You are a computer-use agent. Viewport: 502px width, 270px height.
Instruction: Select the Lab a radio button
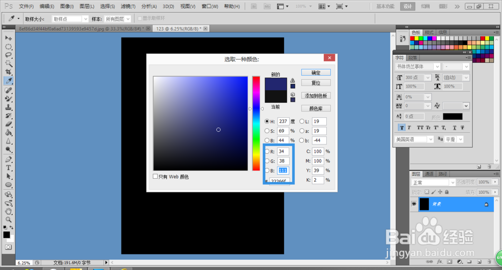coord(302,131)
